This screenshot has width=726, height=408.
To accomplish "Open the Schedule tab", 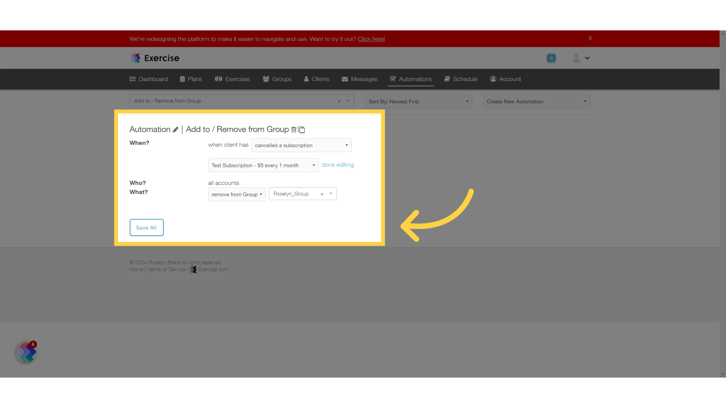I will pos(461,79).
